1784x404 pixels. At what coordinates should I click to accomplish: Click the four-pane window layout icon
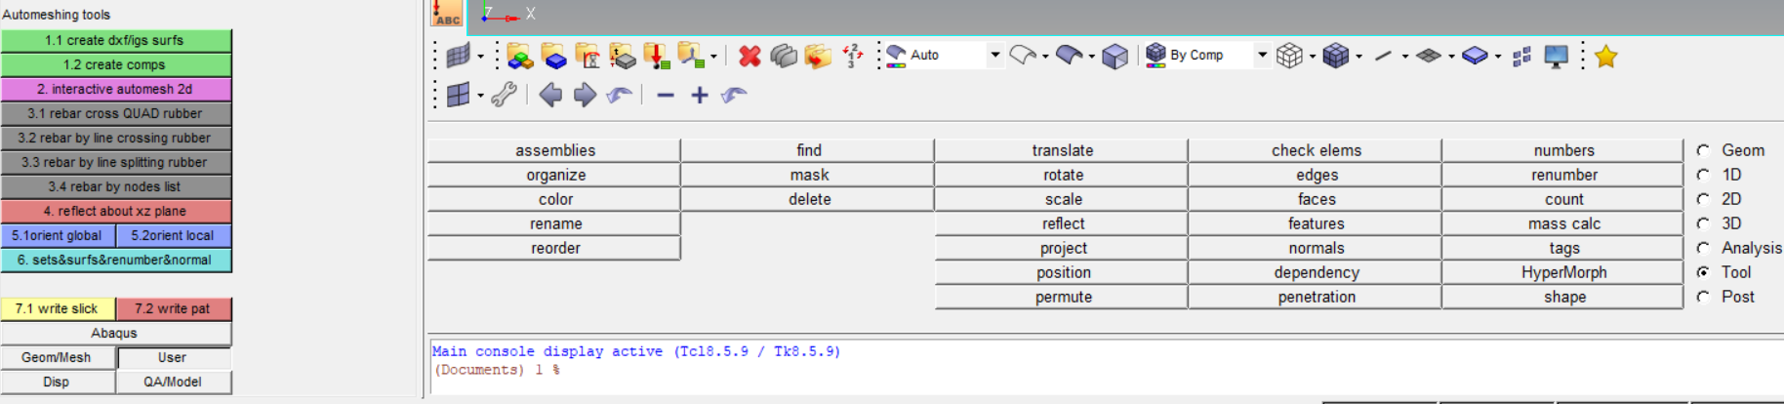point(458,95)
